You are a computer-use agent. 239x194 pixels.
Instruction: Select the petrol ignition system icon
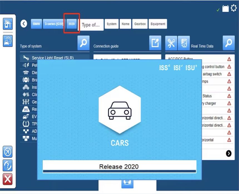pos(26,65)
